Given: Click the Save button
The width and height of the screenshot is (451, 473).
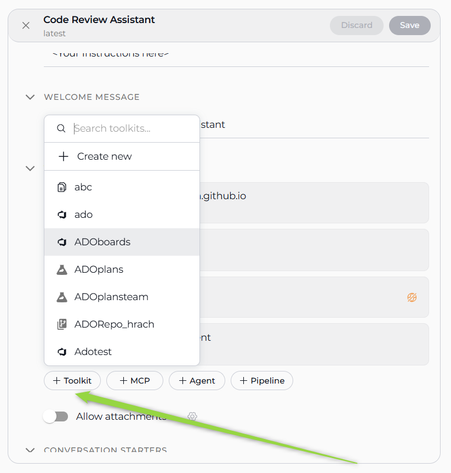Looking at the screenshot, I should coord(409,25).
